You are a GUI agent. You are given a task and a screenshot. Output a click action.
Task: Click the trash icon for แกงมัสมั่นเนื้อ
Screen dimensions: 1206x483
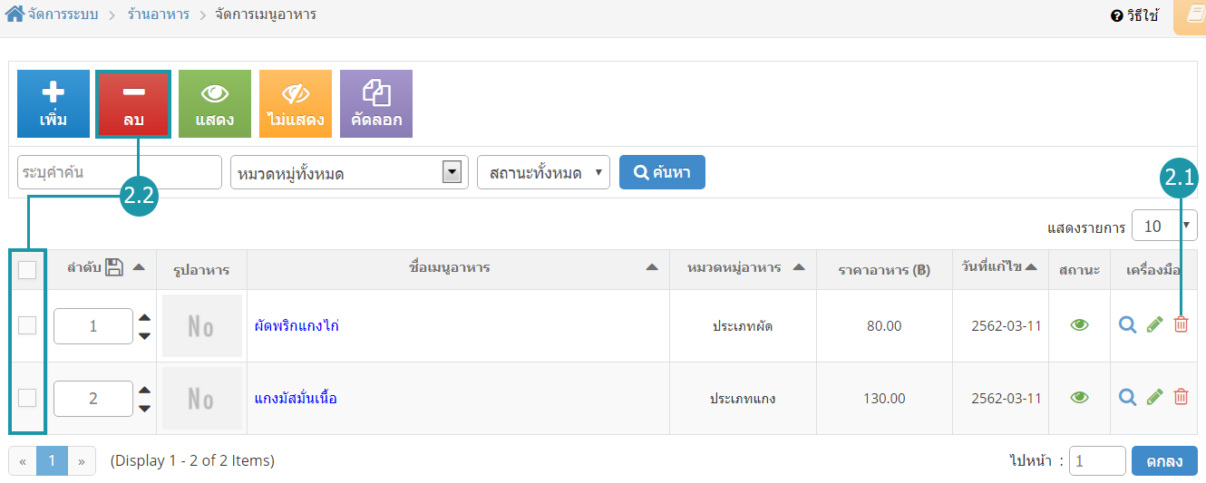pos(1181,396)
